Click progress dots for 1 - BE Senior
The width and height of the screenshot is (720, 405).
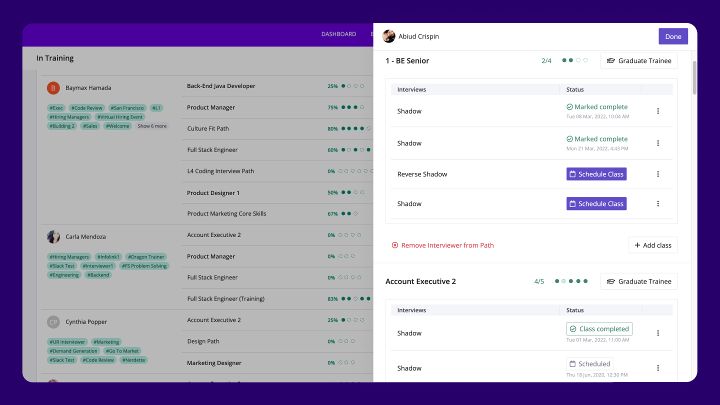(x=574, y=60)
